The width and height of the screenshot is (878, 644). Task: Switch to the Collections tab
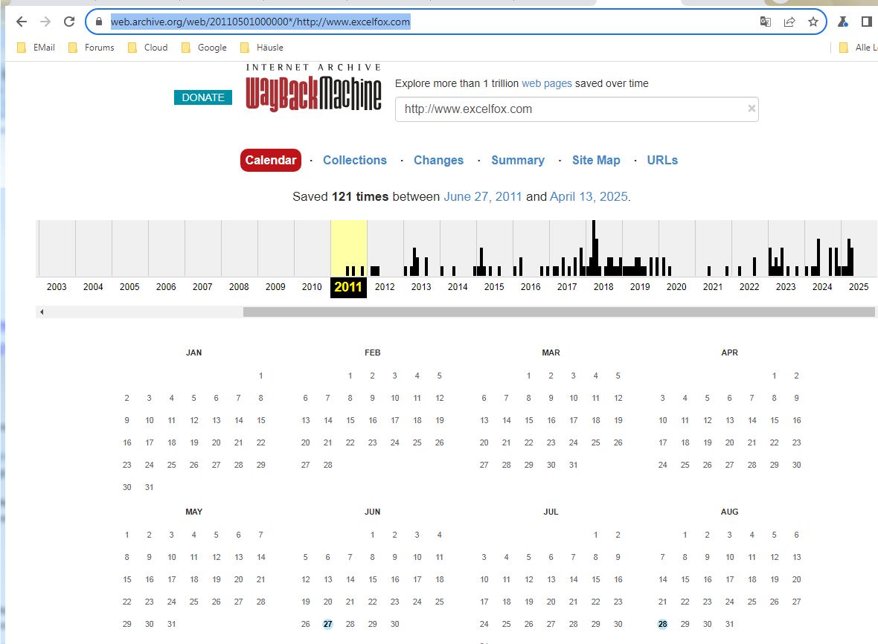[355, 160]
